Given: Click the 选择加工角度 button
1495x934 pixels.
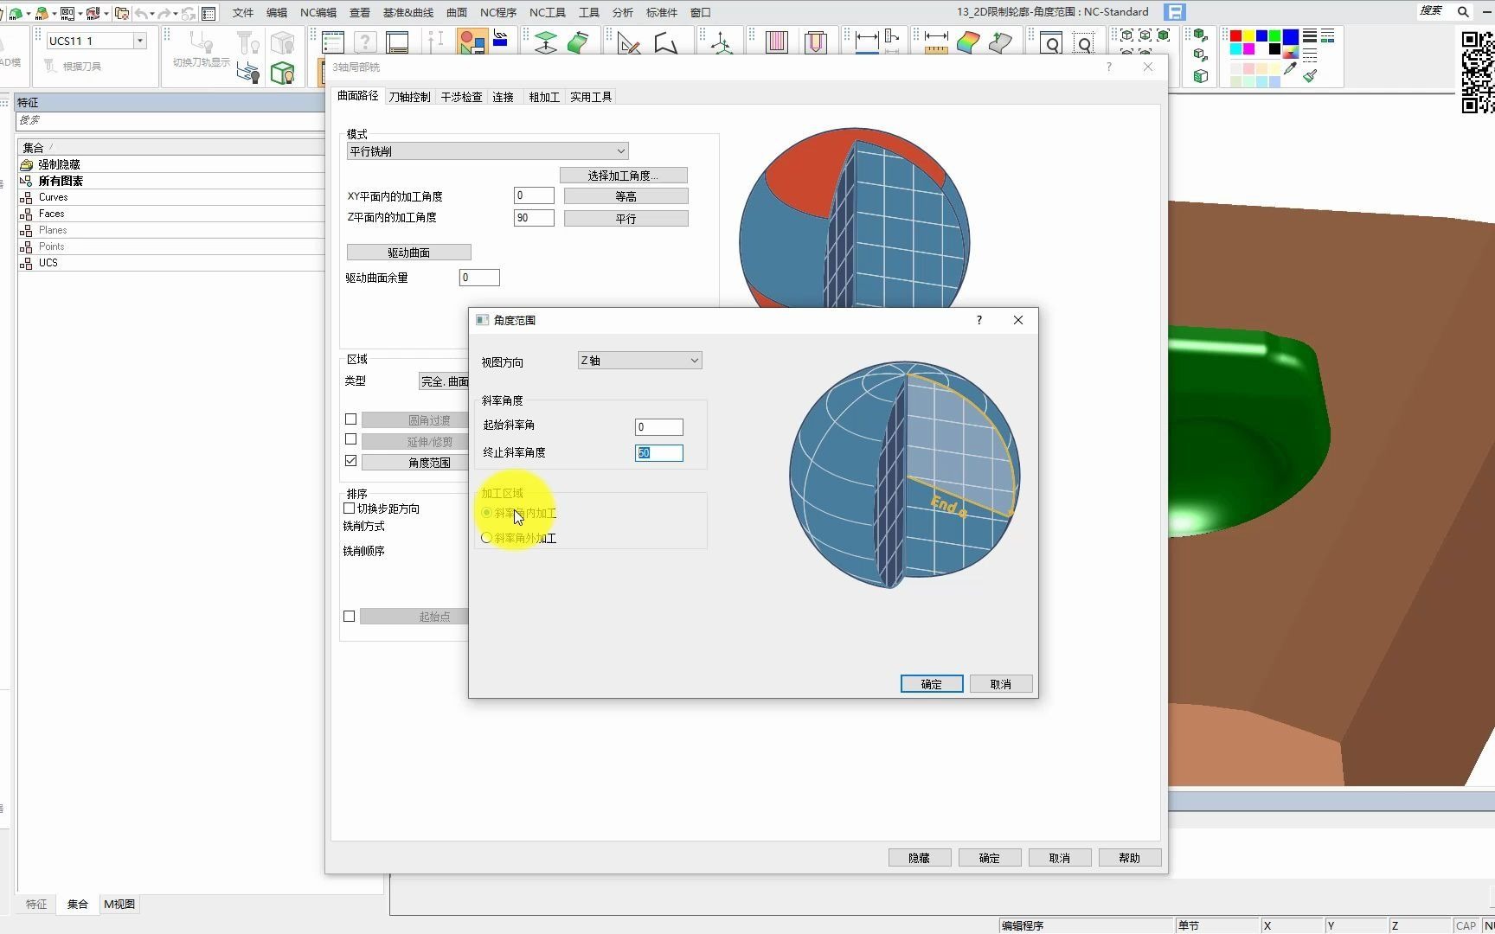Looking at the screenshot, I should pos(623,176).
